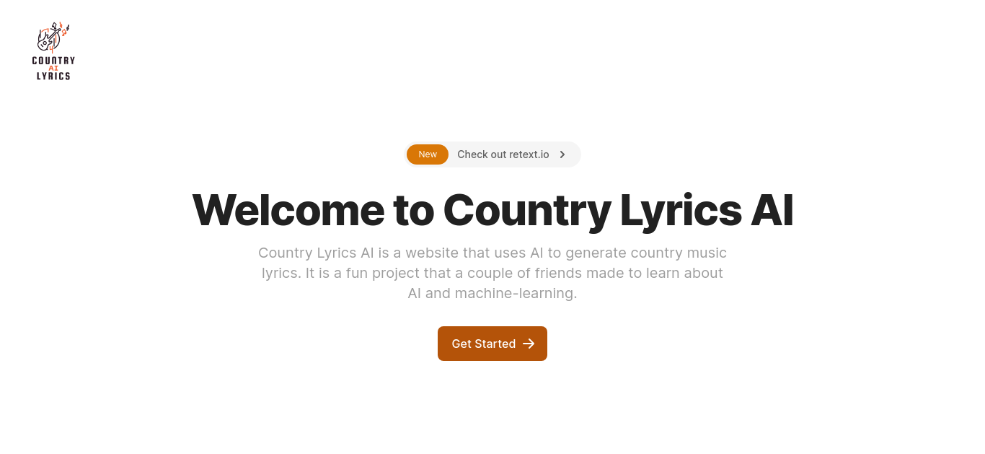
Task: Click the line mentioning "a fun project"
Action: tap(492, 273)
